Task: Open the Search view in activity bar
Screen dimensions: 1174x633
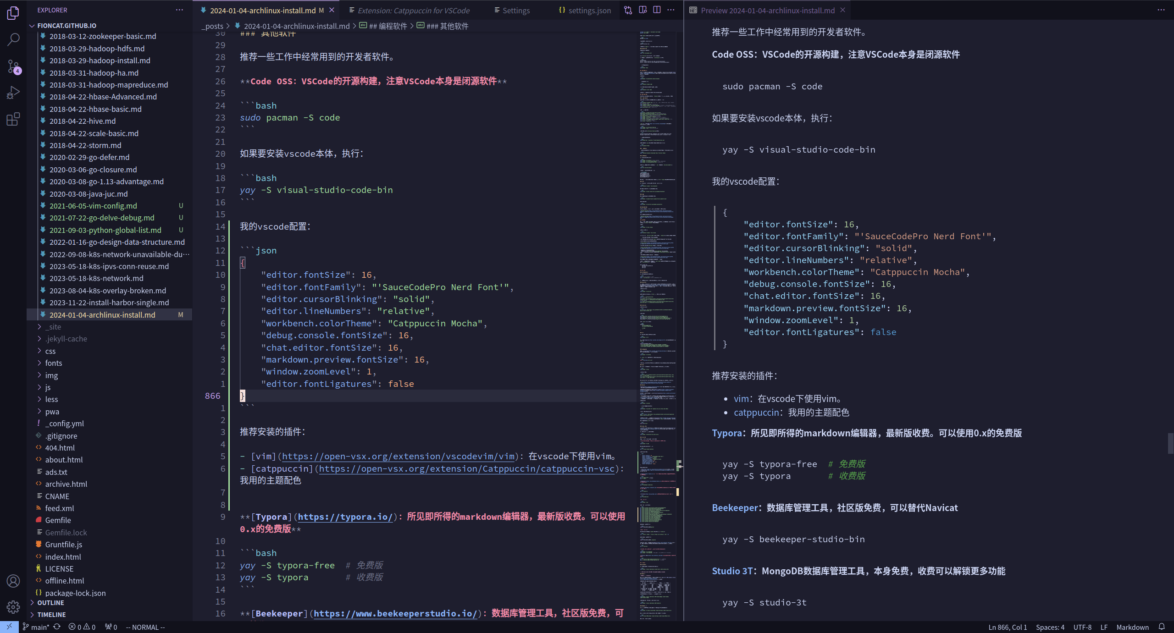Action: click(x=13, y=39)
